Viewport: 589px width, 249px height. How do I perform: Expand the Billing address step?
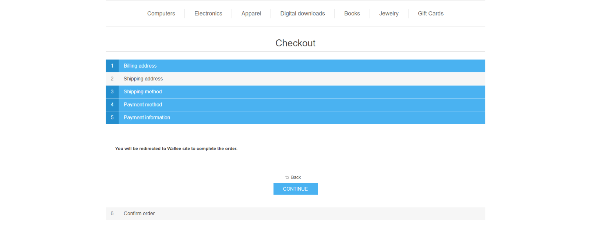coord(140,66)
